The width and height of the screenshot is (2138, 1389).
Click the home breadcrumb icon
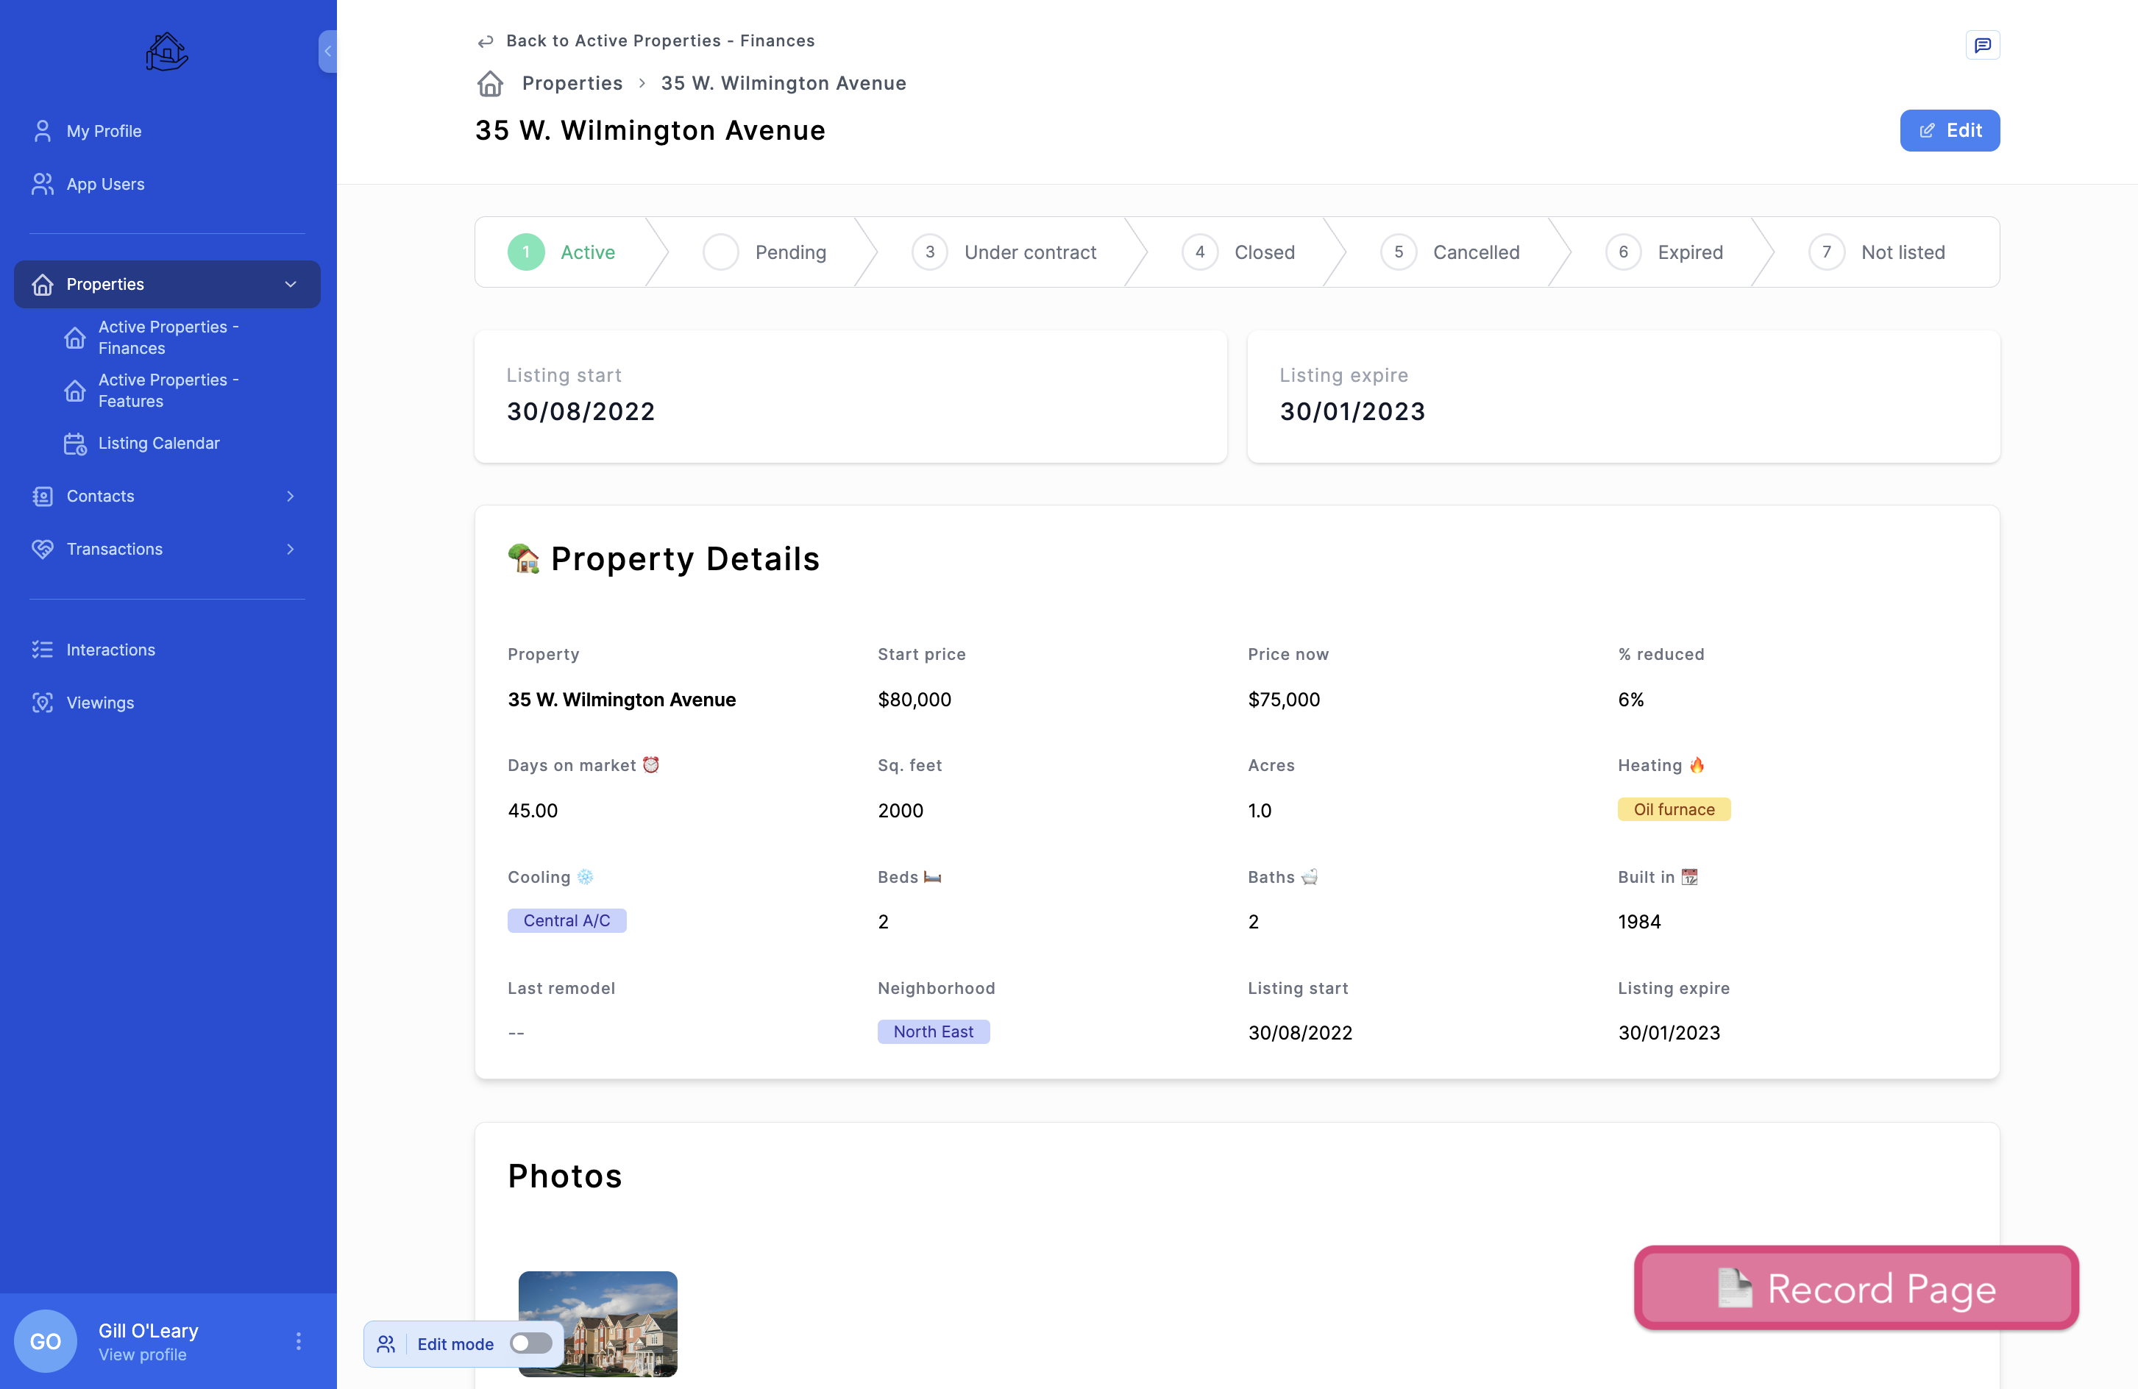pos(489,84)
